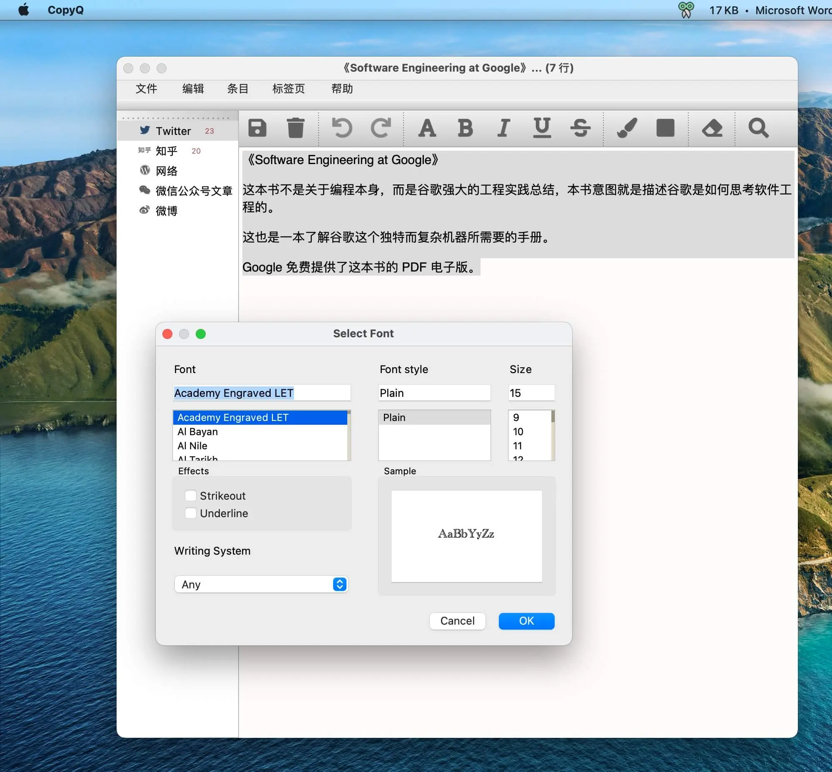Screen dimensions: 832x772
Task: Open the Writing System Any dropdown
Action: [261, 585]
